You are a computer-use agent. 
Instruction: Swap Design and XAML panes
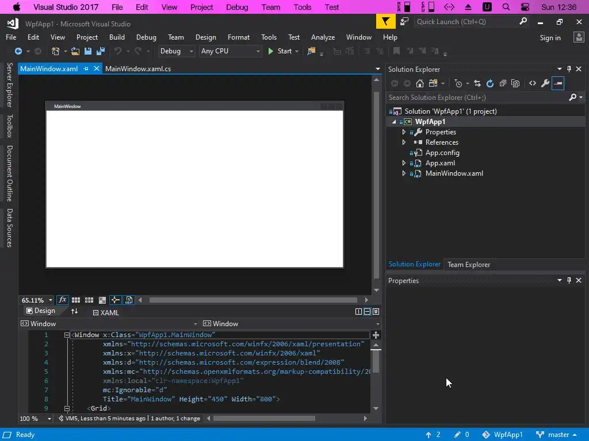[x=74, y=311]
